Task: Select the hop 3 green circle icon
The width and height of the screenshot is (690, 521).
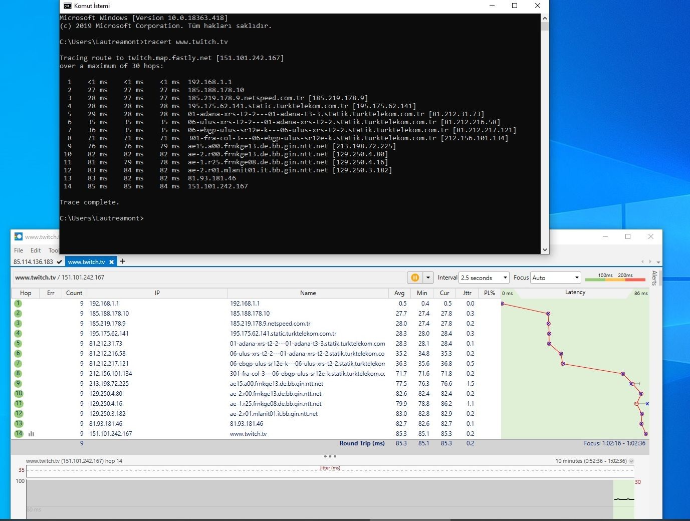Action: coord(18,324)
